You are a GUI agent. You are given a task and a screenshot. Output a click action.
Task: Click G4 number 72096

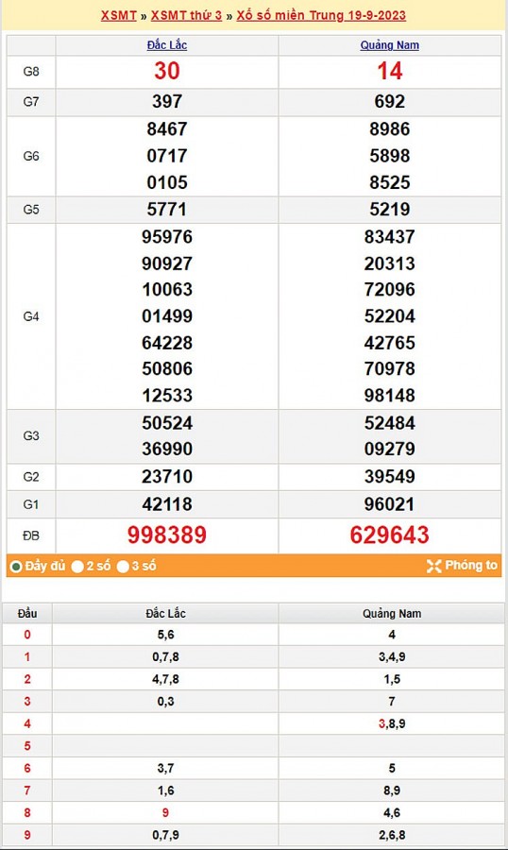coord(390,290)
